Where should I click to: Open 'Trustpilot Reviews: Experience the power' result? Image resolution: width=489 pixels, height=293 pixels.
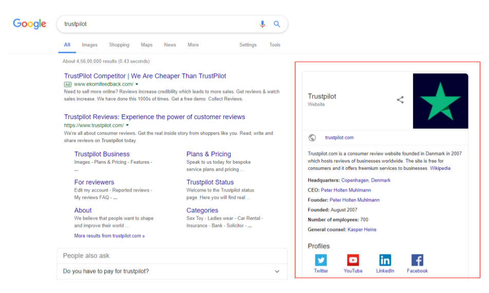(155, 117)
